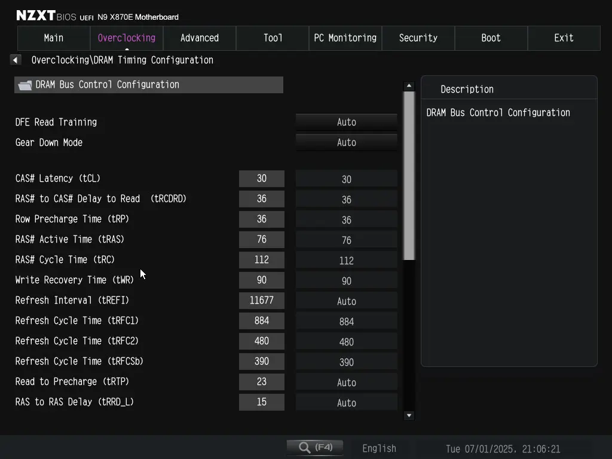The height and width of the screenshot is (459, 612).
Task: Select the current tRTP value box 23
Action: coord(262,381)
